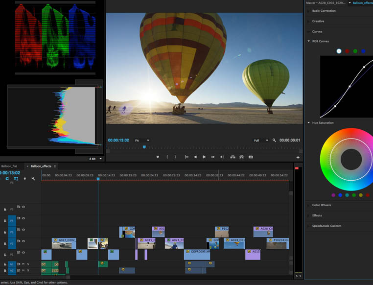This screenshot has height=285, width=373.
Task: Select the Balloon_effects sequence tab
Action: point(41,166)
